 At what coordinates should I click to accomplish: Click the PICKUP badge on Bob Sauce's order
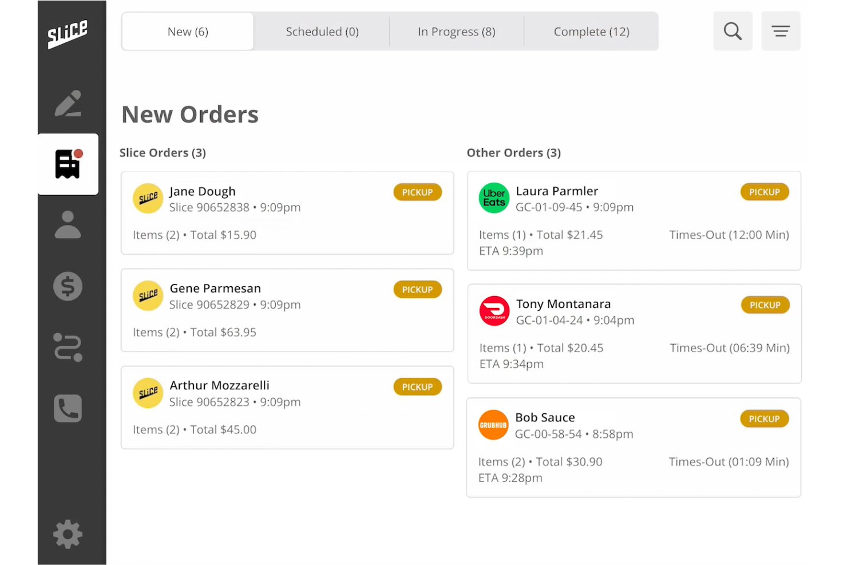click(765, 418)
